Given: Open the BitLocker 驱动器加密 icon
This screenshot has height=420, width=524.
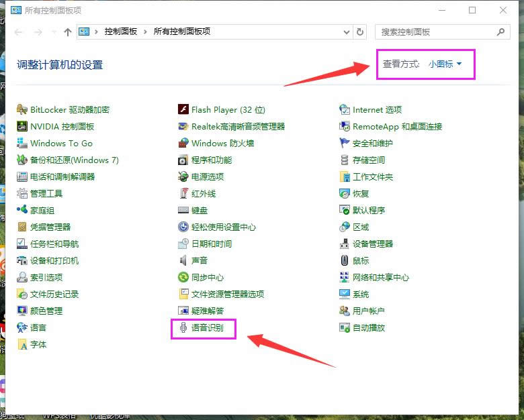Looking at the screenshot, I should (x=23, y=109).
